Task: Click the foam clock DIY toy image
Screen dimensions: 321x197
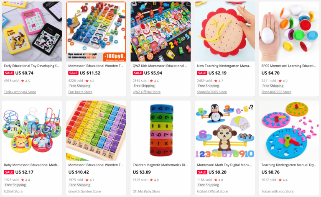Action: point(289,130)
